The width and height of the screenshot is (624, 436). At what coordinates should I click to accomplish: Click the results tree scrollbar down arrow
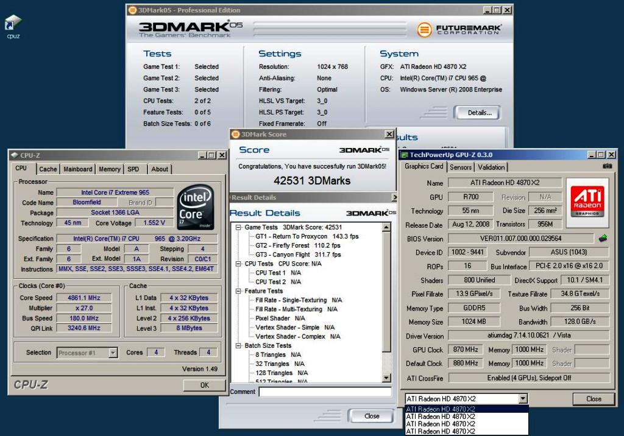click(386, 378)
